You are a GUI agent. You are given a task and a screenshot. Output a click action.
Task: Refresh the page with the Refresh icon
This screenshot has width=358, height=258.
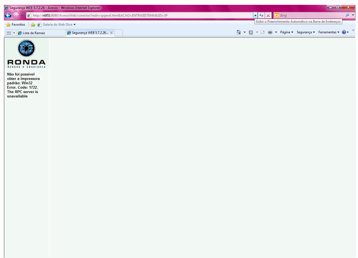261,15
